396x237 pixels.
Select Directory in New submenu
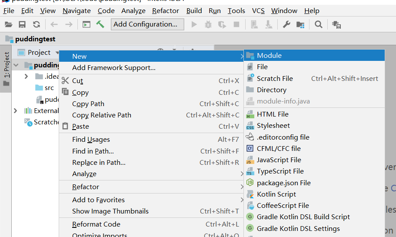[x=314, y=90]
